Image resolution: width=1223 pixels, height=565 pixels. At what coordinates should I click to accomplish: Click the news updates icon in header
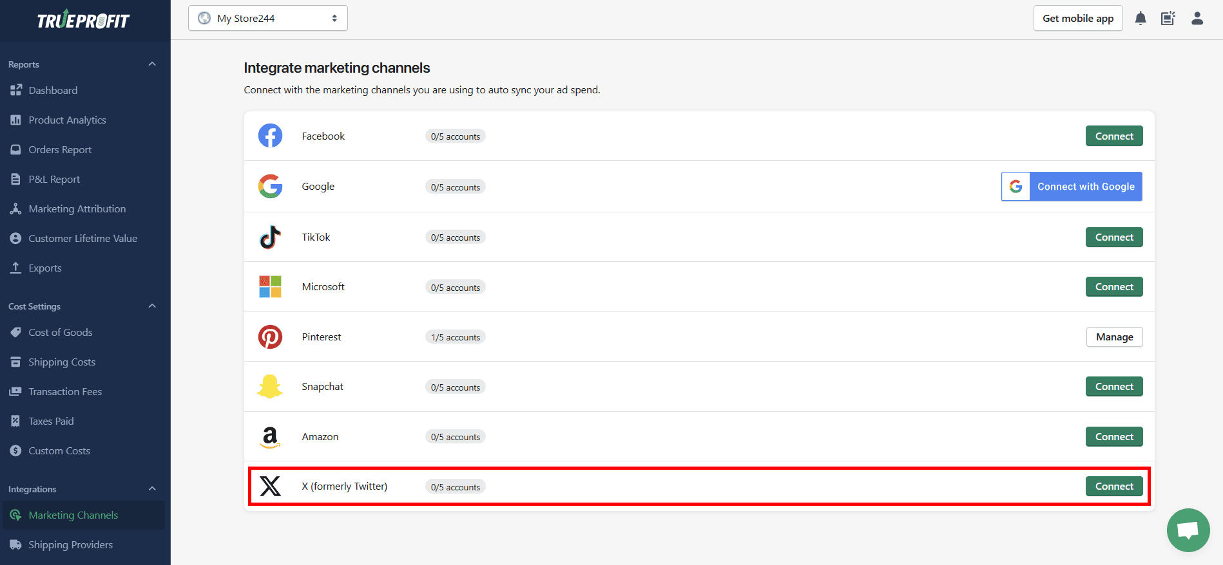(x=1168, y=18)
